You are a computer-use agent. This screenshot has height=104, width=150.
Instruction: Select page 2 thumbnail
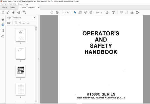pos(20,53)
